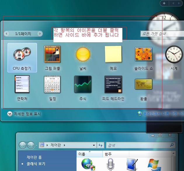184x171 pixels.
Task: Select the 날씨 sun gadget icon
Action: pos(83,54)
